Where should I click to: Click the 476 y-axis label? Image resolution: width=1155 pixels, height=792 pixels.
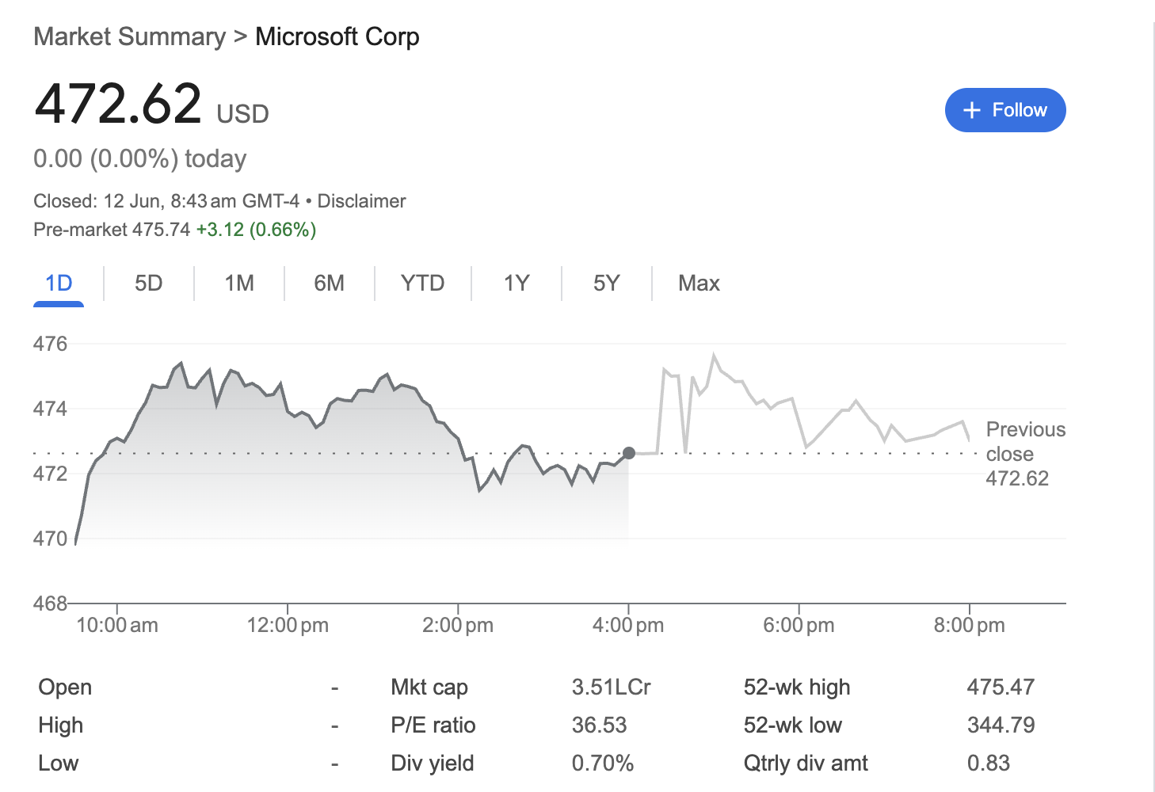point(50,344)
